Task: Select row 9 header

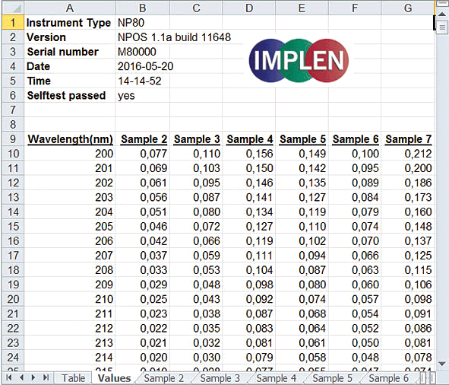Action: coord(13,138)
